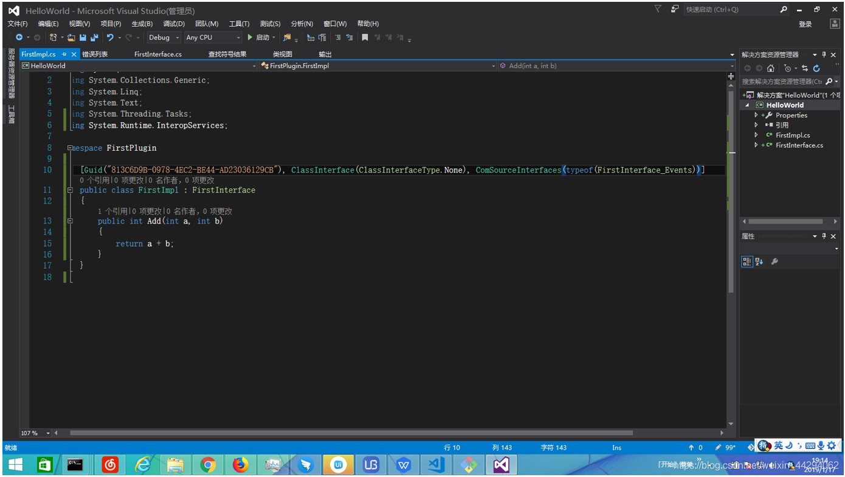Click the Open File folder icon
Viewport: 845px width, 477px height.
click(71, 38)
